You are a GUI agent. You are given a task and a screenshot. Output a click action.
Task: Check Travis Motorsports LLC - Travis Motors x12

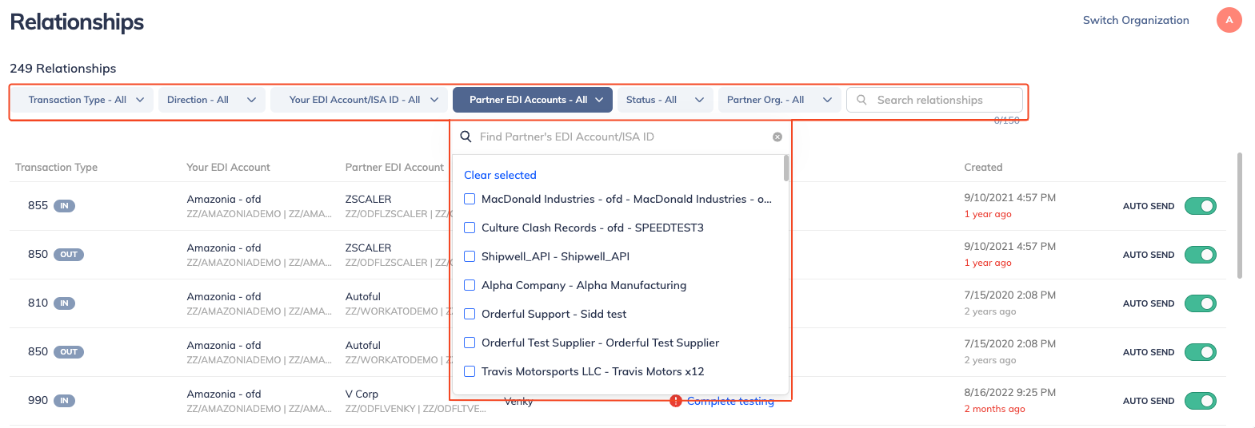470,371
